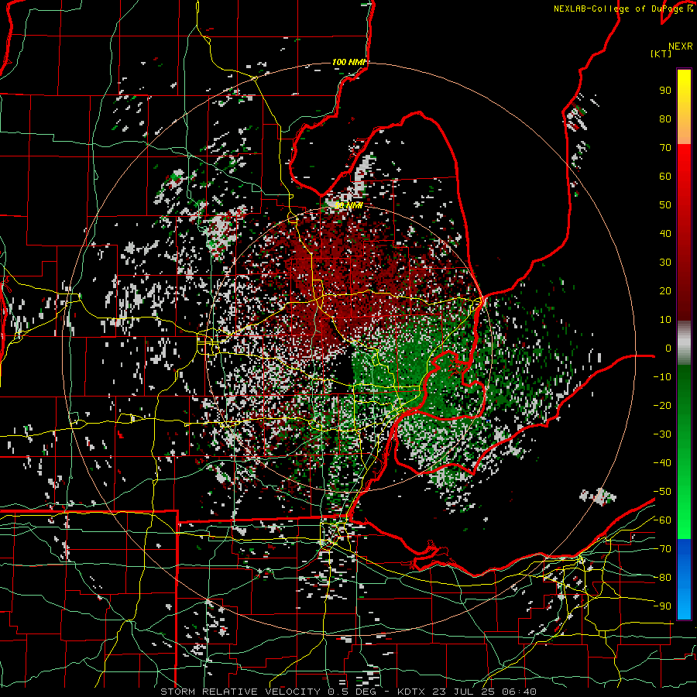Click the NEXR label above the scale
The width and height of the screenshot is (697, 697).
(681, 46)
